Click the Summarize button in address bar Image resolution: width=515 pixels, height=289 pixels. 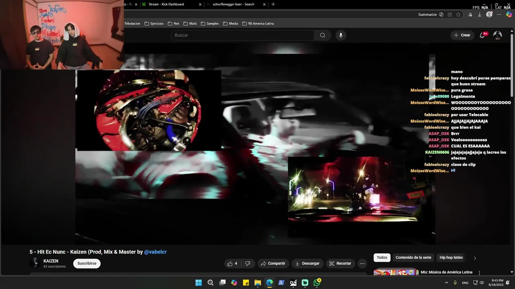pyautogui.click(x=431, y=14)
